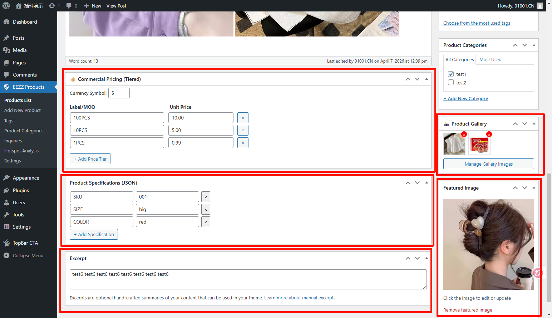Screen dimensions: 552x318
Task: Toggle the Product Gallery panel closed
Action: coord(534,124)
